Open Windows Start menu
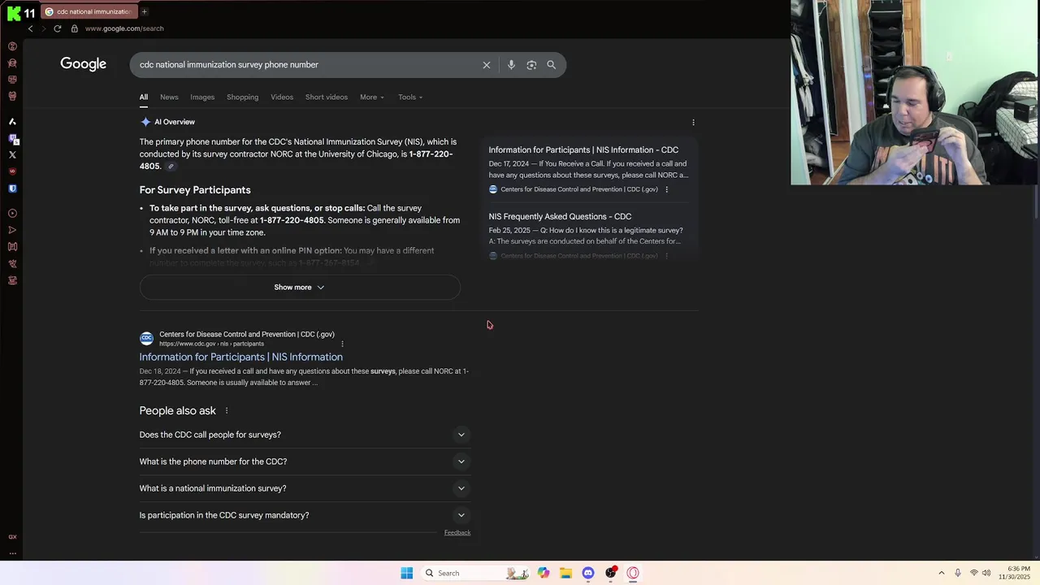Viewport: 1040px width, 585px height. (407, 573)
